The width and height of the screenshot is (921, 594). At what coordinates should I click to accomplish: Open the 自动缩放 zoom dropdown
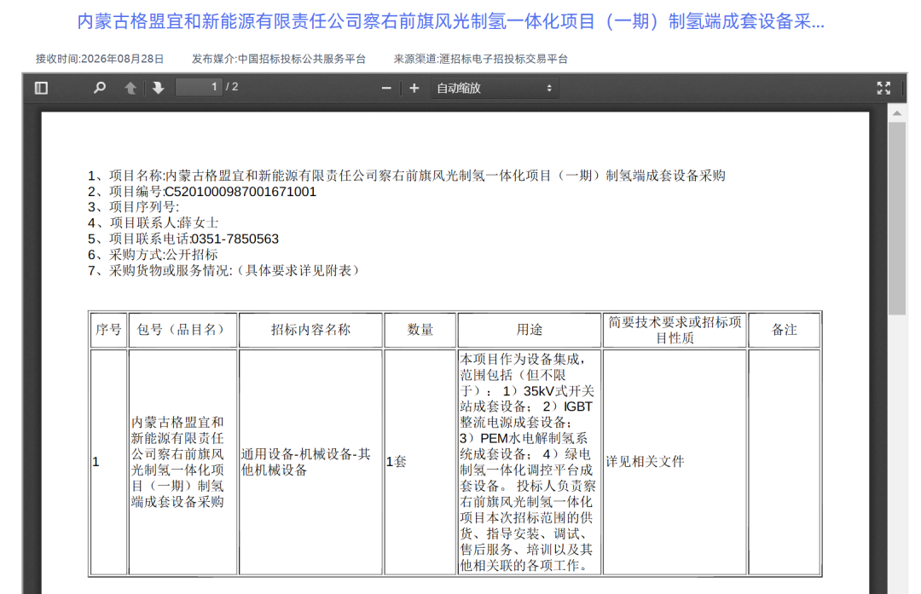(495, 88)
